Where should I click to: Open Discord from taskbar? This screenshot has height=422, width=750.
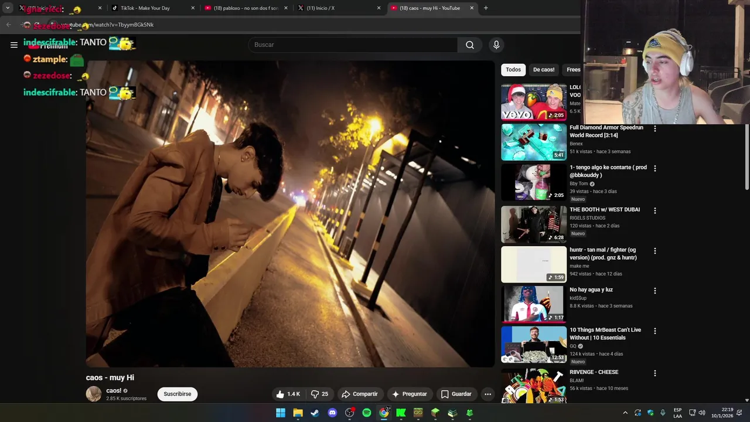click(332, 413)
